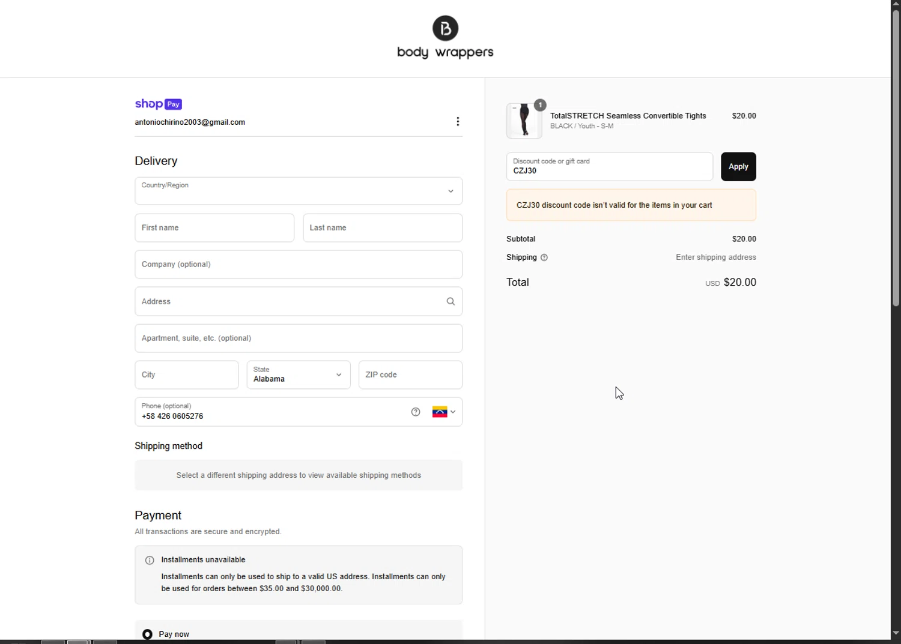Screen dimensions: 901x644
Task: Open the three-dot account options menu
Action: (458, 122)
